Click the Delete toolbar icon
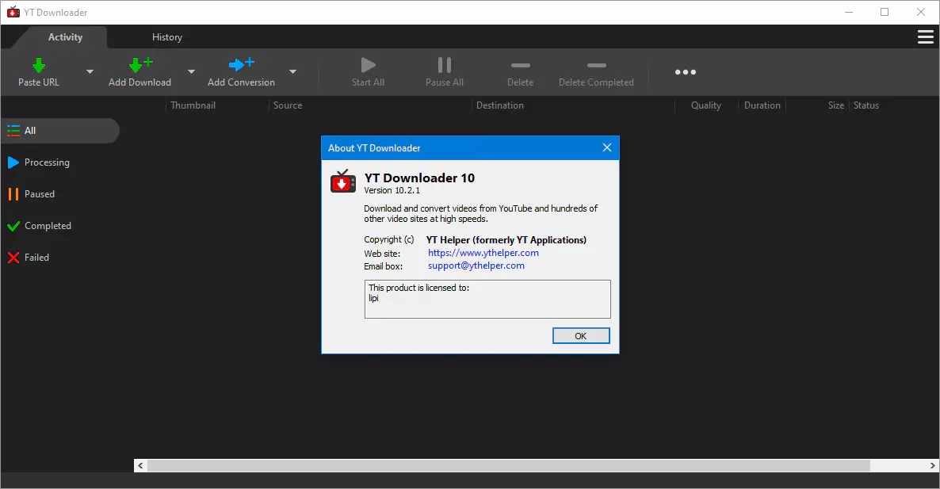The image size is (940, 489). pos(520,65)
